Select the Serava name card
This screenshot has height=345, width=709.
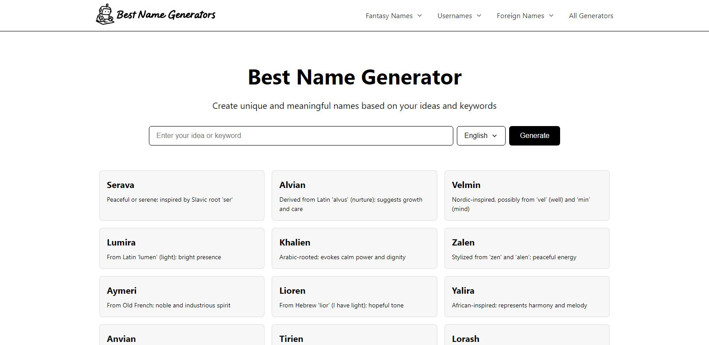click(x=182, y=195)
